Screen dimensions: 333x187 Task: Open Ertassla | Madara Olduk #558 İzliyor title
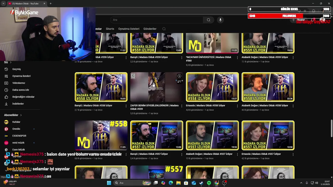(205, 106)
